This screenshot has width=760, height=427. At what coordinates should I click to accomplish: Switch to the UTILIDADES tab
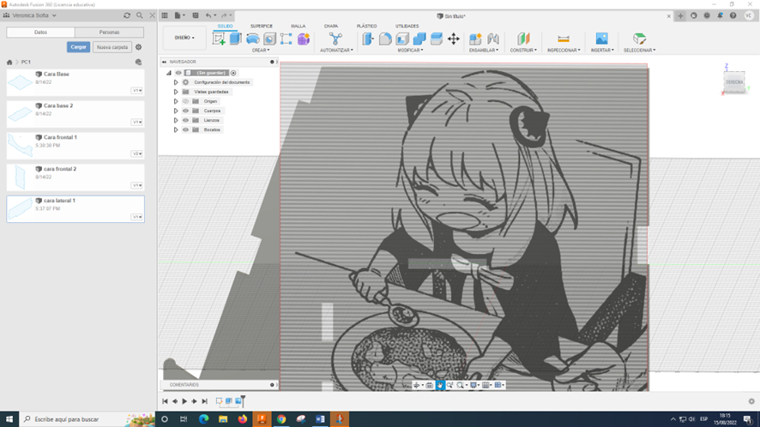click(407, 27)
